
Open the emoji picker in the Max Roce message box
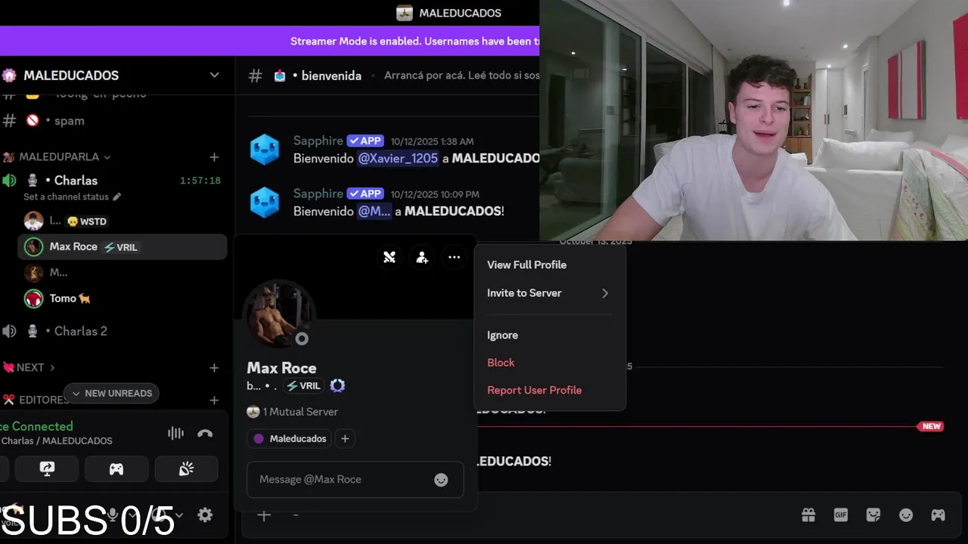(441, 480)
